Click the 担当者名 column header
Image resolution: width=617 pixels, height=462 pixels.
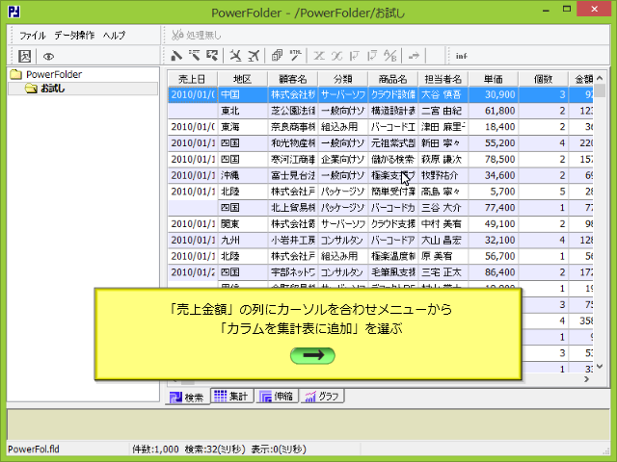click(x=443, y=79)
